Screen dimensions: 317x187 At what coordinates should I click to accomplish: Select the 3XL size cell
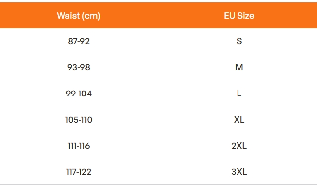coord(239,172)
